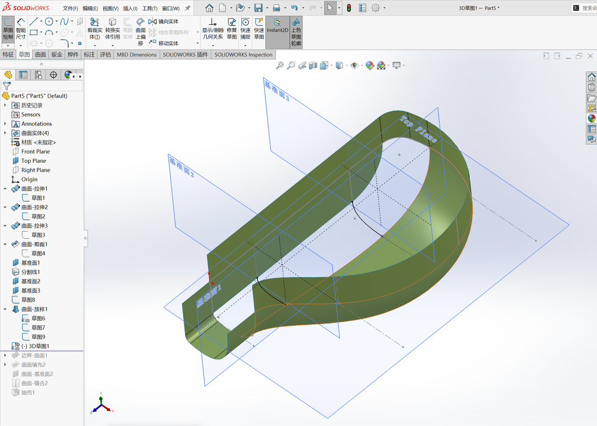Toggle Sketch (草图绘制) mode button
This screenshot has height=426, width=597.
coord(8,29)
